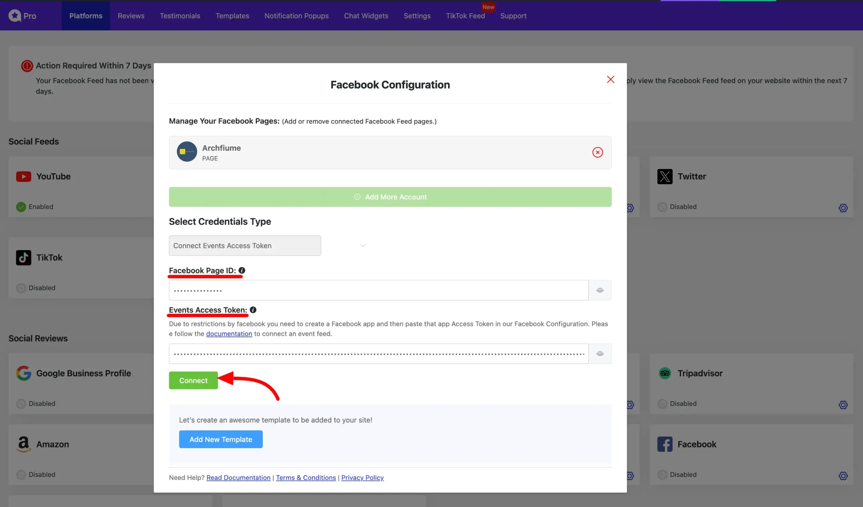
Task: Click the Social Reviews heading
Action: click(38, 338)
